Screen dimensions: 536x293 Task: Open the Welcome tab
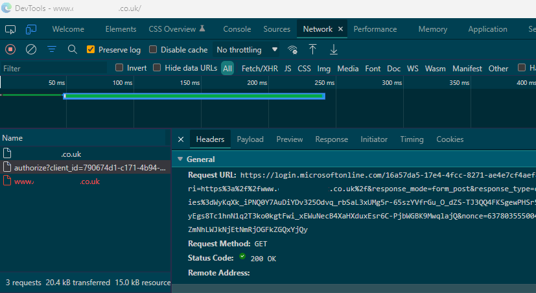(68, 29)
